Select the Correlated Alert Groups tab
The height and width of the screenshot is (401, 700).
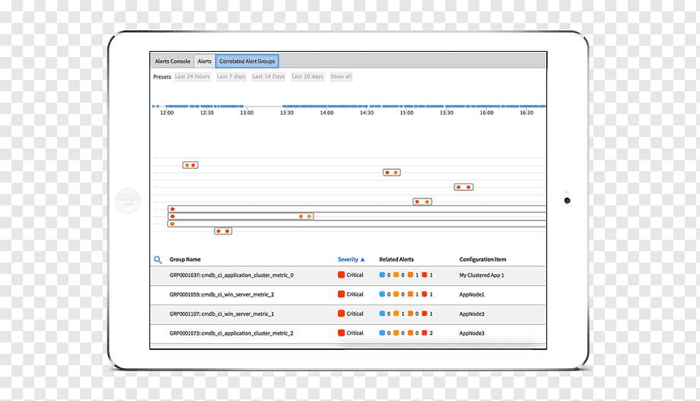pyautogui.click(x=247, y=61)
